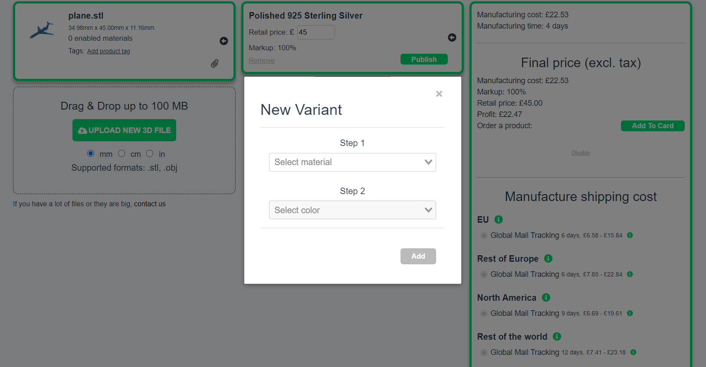The width and height of the screenshot is (706, 367).
Task: Click info icon after price £7.41 - £23.18
Action: pyautogui.click(x=634, y=352)
